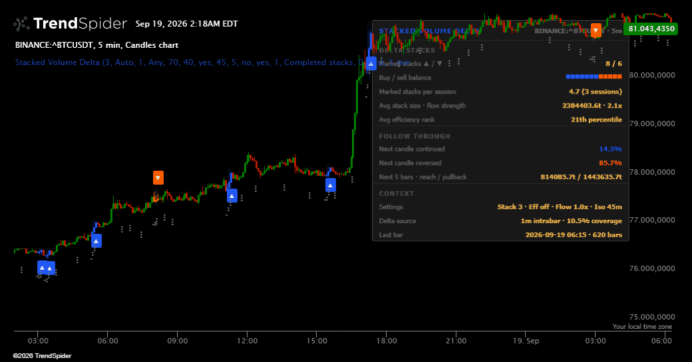Select the 2026-09-19 06:15 · 620 bars value

coord(574,234)
